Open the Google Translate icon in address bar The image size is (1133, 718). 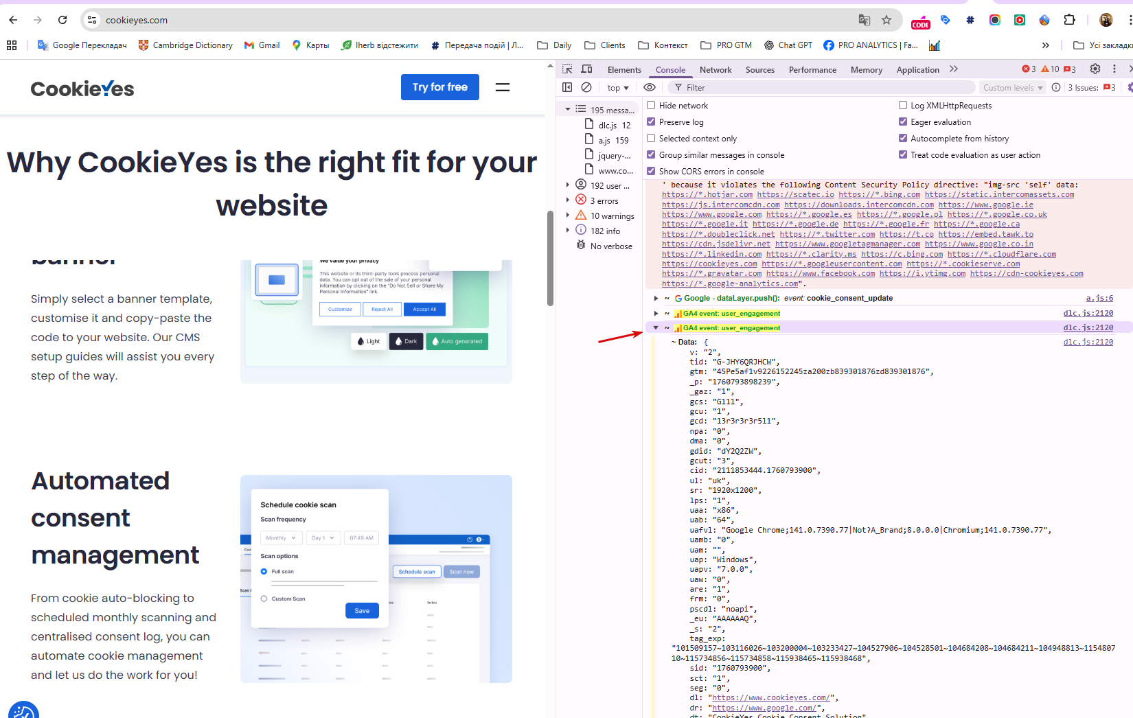tap(865, 20)
